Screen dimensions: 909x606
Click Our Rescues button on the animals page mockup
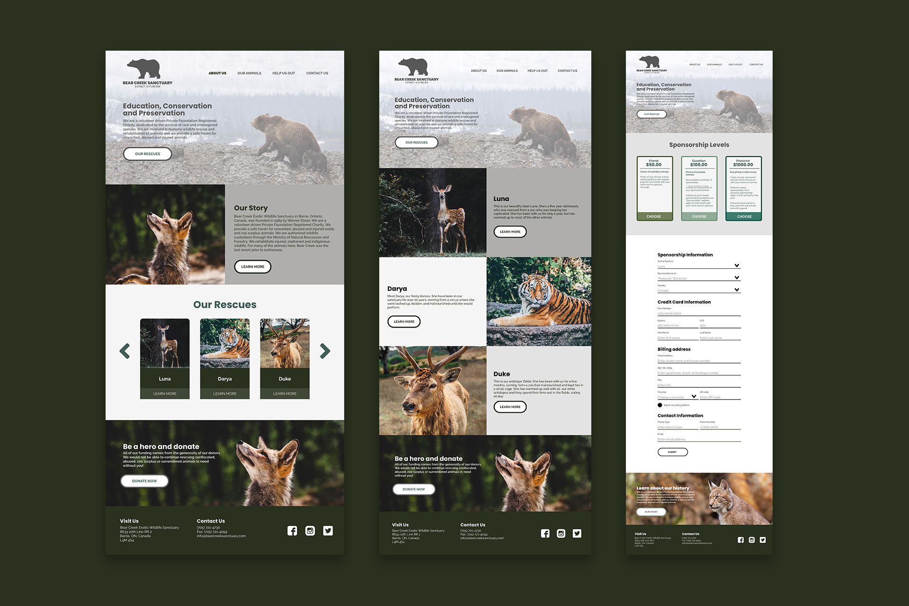point(416,143)
